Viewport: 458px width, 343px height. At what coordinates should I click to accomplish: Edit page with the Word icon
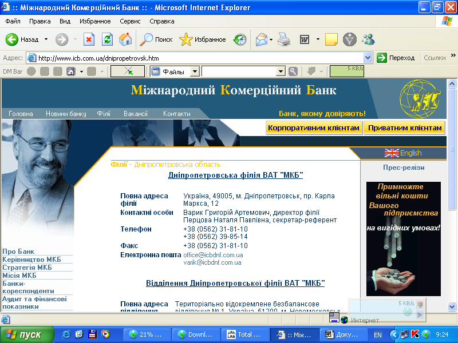(x=305, y=39)
